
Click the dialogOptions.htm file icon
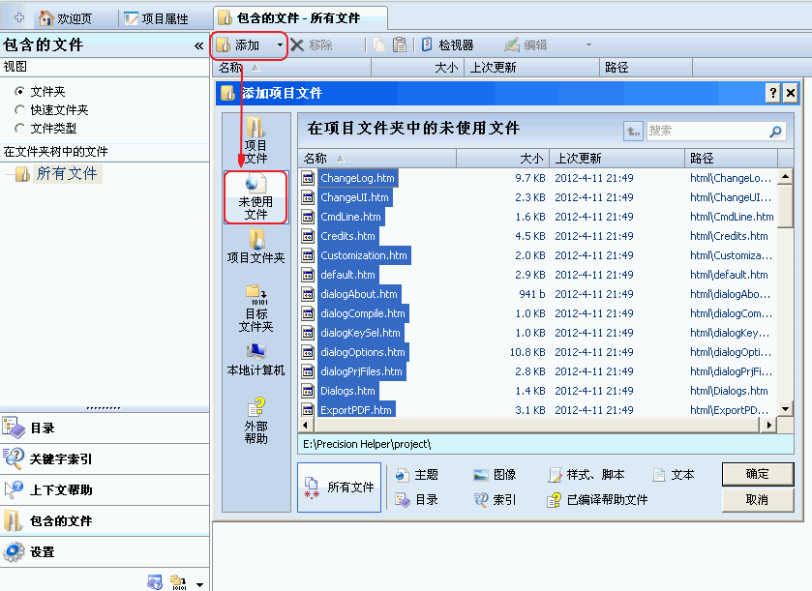click(x=308, y=352)
